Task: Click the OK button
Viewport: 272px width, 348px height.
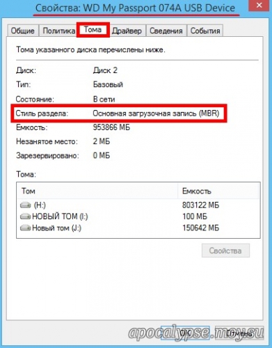Action: 185,333
